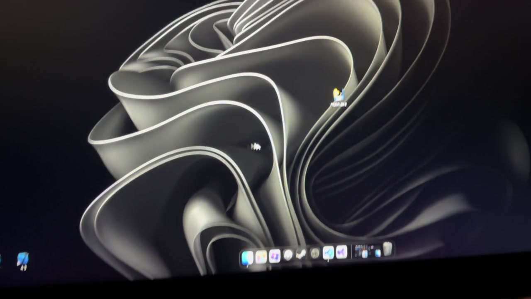The height and width of the screenshot is (299, 531).
Task: Open the purple Visual Studio dock icon
Action: click(341, 252)
